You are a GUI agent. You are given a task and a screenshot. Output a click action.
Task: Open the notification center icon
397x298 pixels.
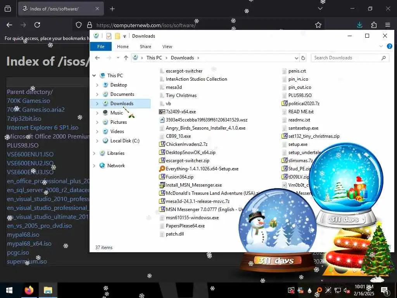point(385,290)
